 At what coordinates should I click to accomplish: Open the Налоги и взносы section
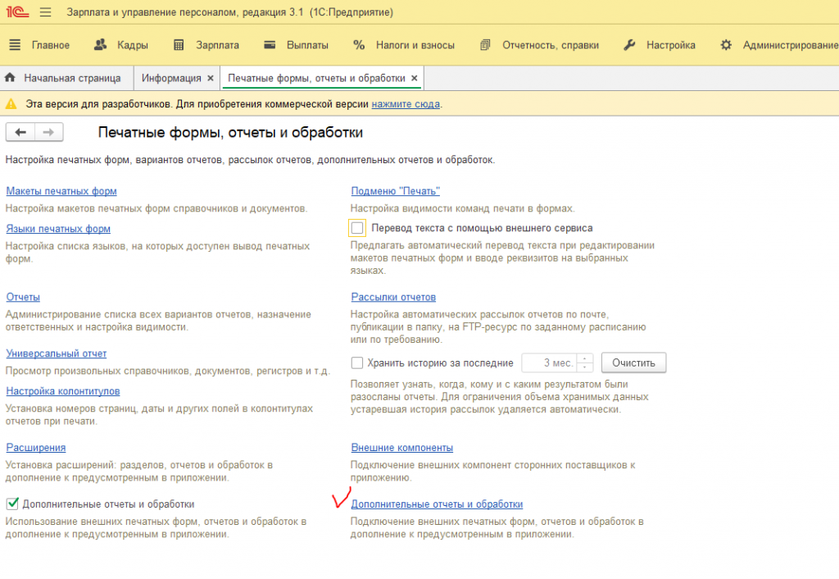(x=415, y=46)
